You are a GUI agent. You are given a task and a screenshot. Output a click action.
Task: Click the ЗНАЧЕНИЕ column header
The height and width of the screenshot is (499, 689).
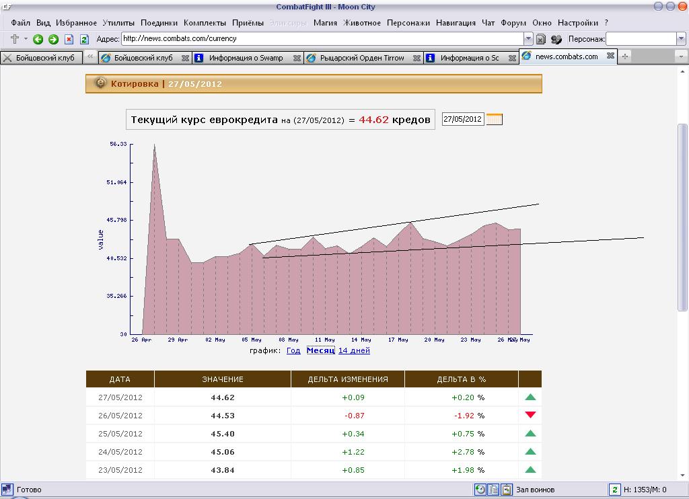click(x=223, y=379)
